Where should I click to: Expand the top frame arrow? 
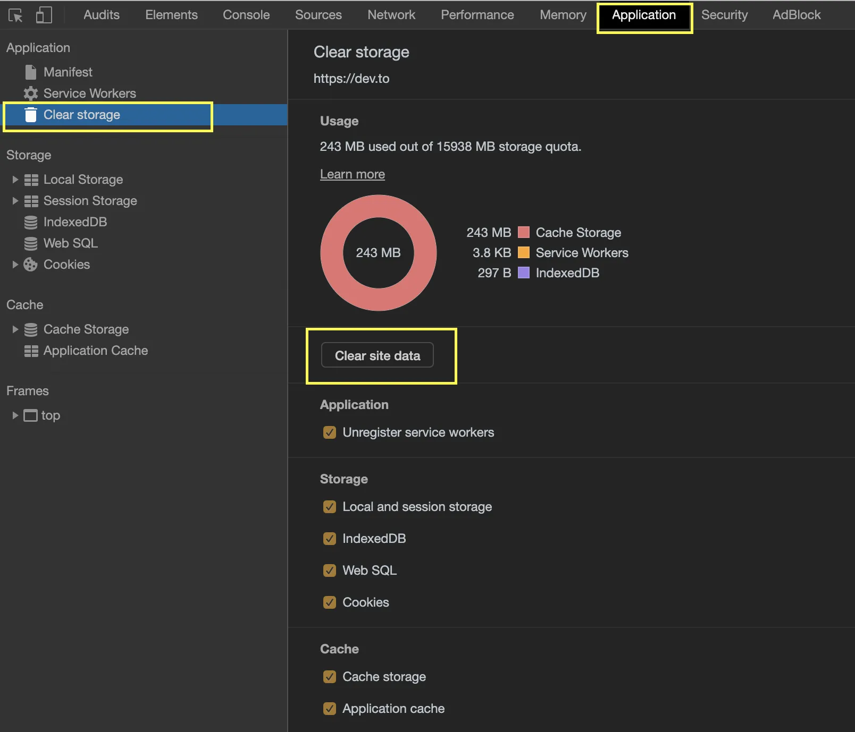click(15, 415)
